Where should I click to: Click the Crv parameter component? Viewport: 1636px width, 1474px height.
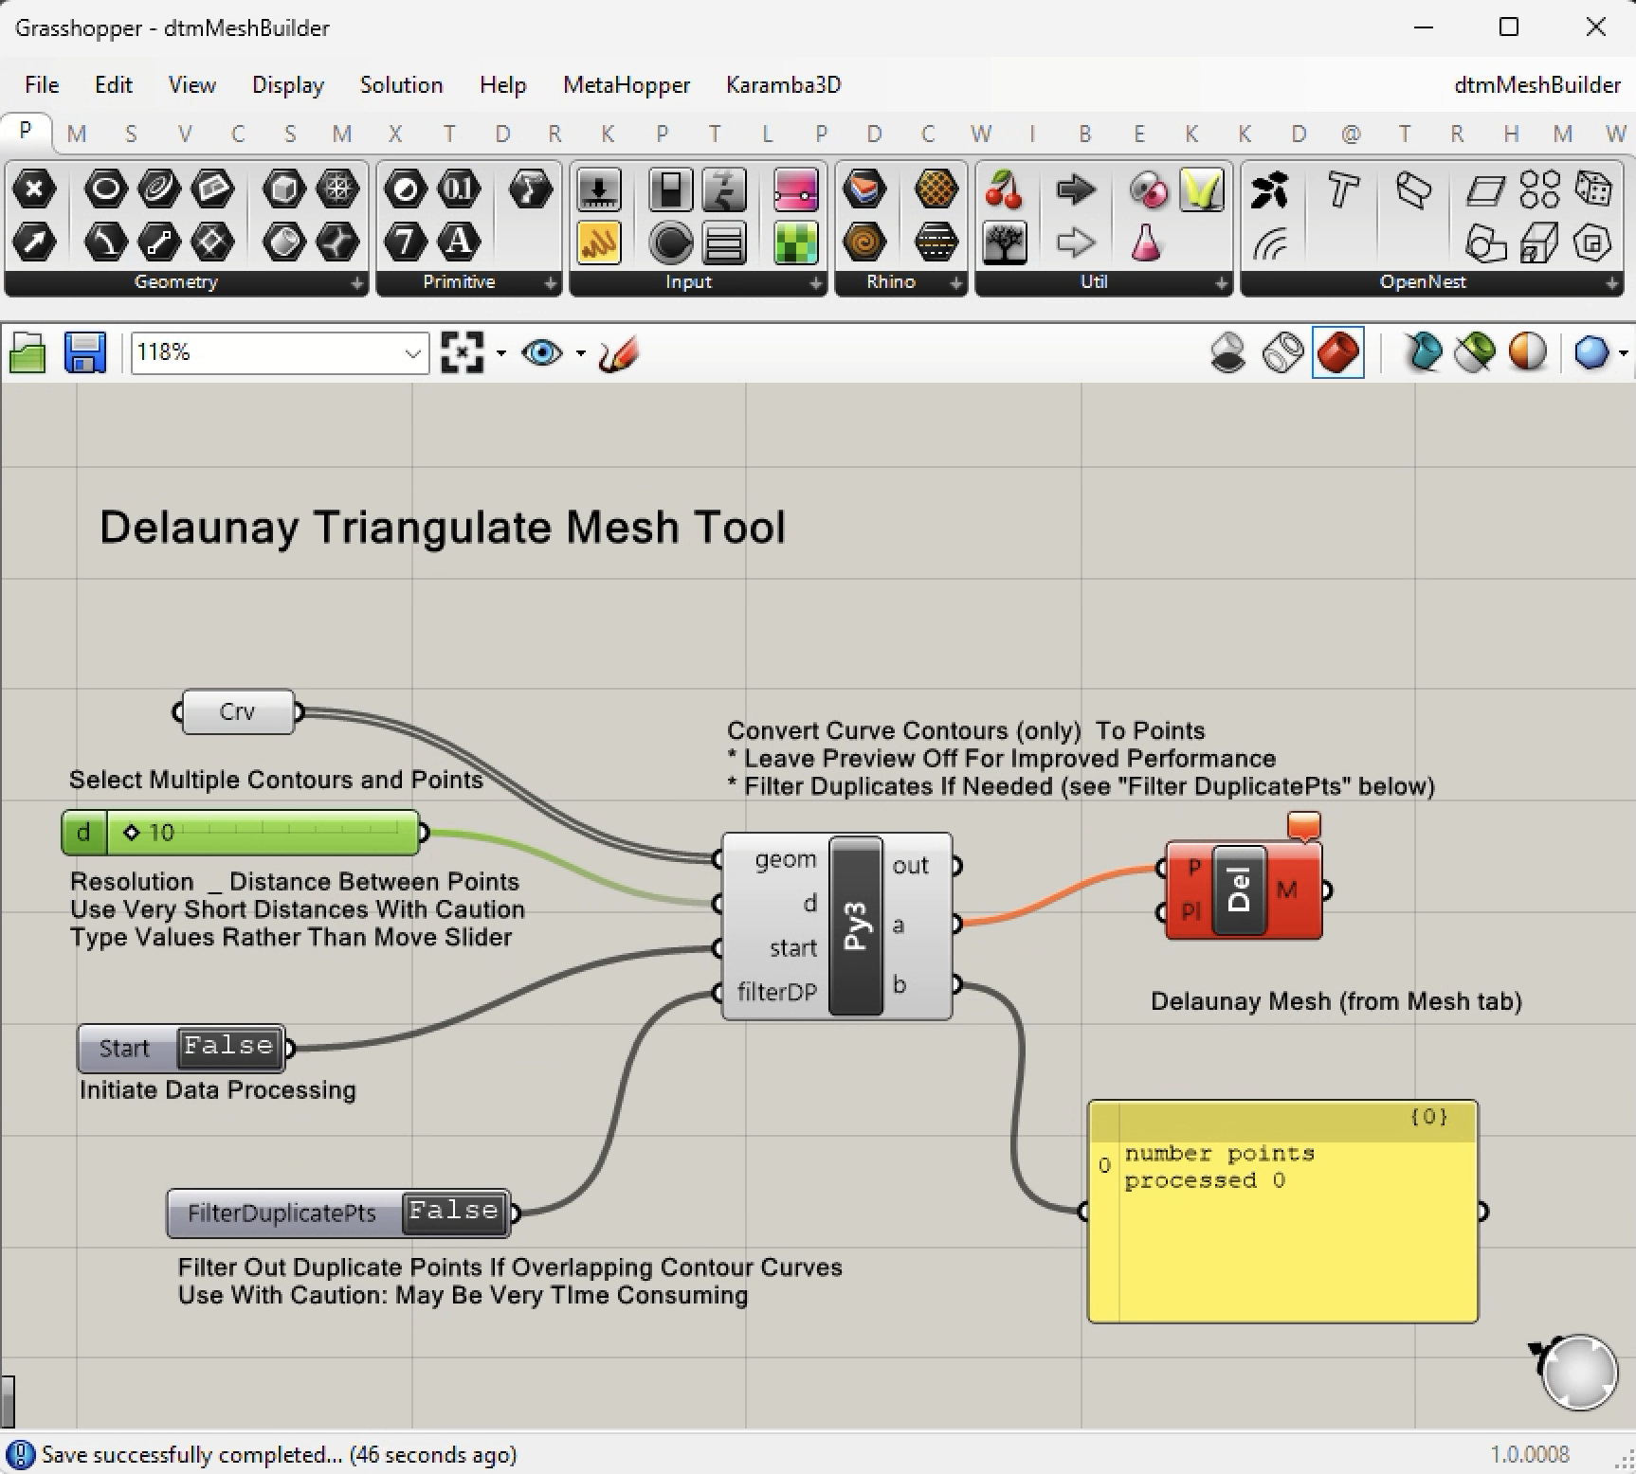tap(237, 711)
